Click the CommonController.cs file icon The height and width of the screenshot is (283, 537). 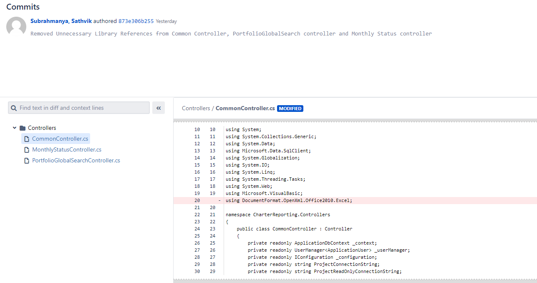pyautogui.click(x=26, y=138)
